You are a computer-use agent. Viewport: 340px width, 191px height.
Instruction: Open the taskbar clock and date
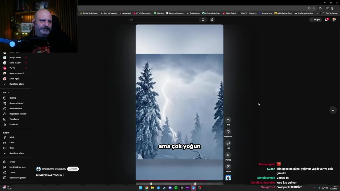[333, 188]
